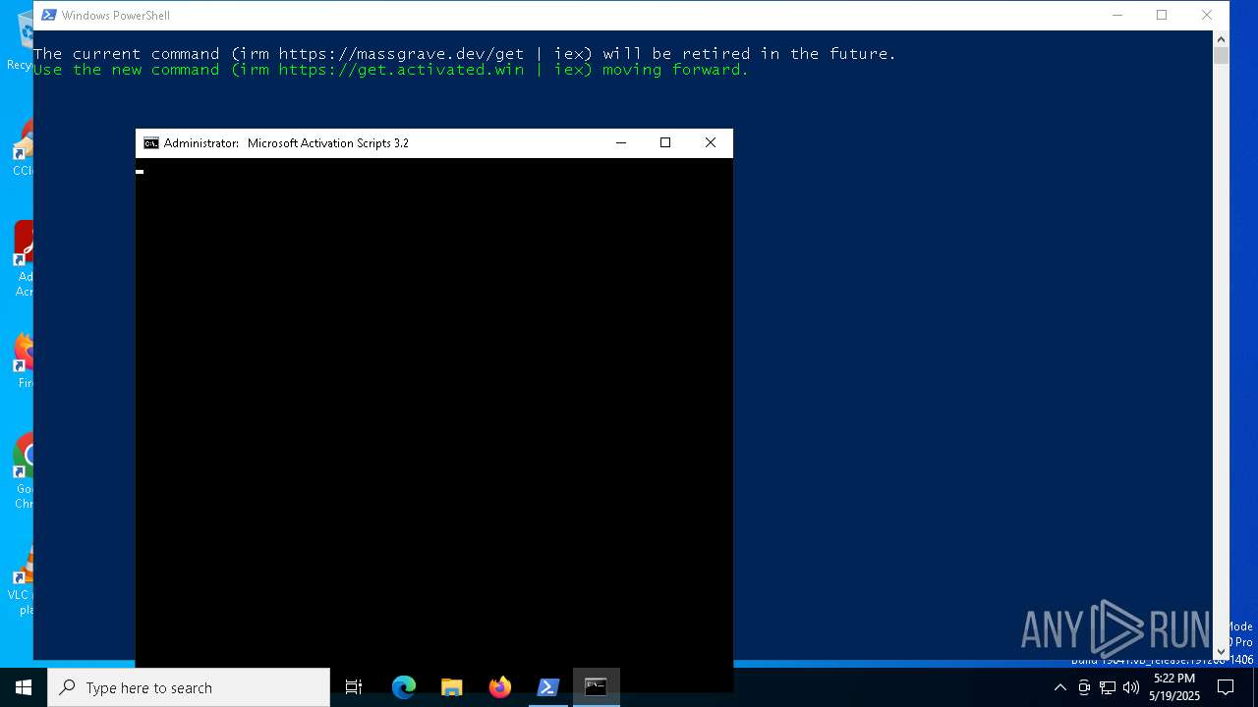This screenshot has width=1258, height=707.
Task: Open clock showing 5:22 PM
Action: (1174, 687)
